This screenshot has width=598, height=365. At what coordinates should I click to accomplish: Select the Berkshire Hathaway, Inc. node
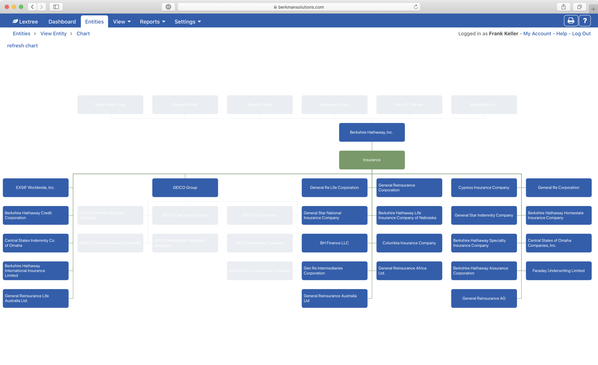tap(372, 132)
